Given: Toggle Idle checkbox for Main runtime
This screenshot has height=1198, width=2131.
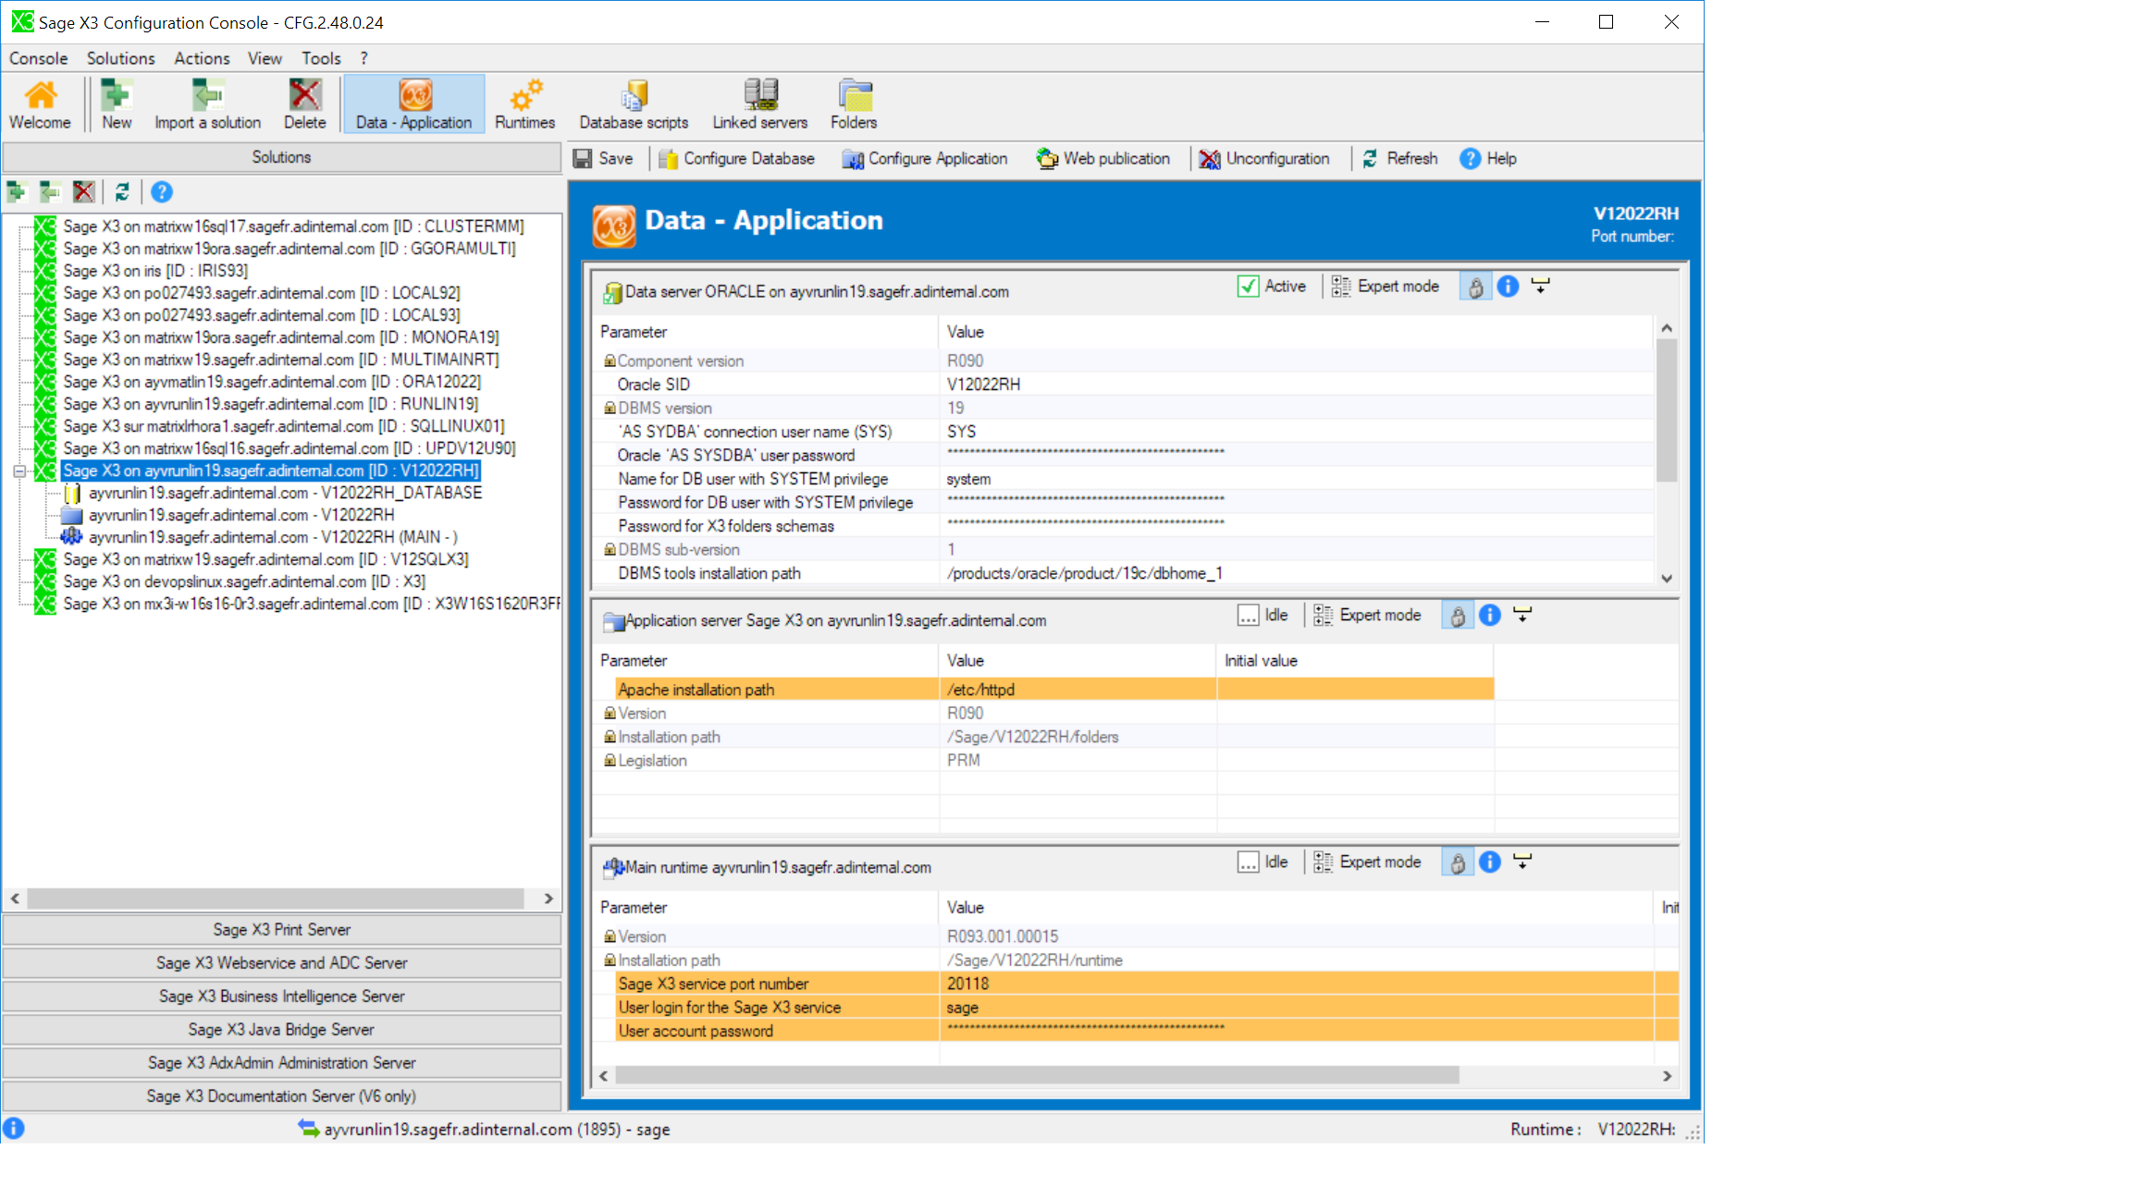Looking at the screenshot, I should click(x=1248, y=862).
